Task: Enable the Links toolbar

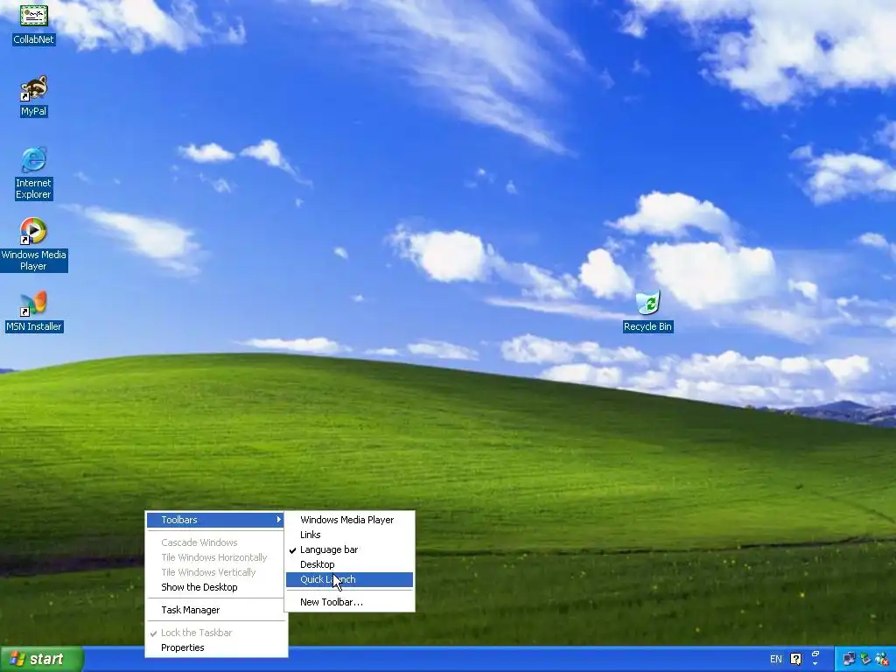Action: coord(349,535)
